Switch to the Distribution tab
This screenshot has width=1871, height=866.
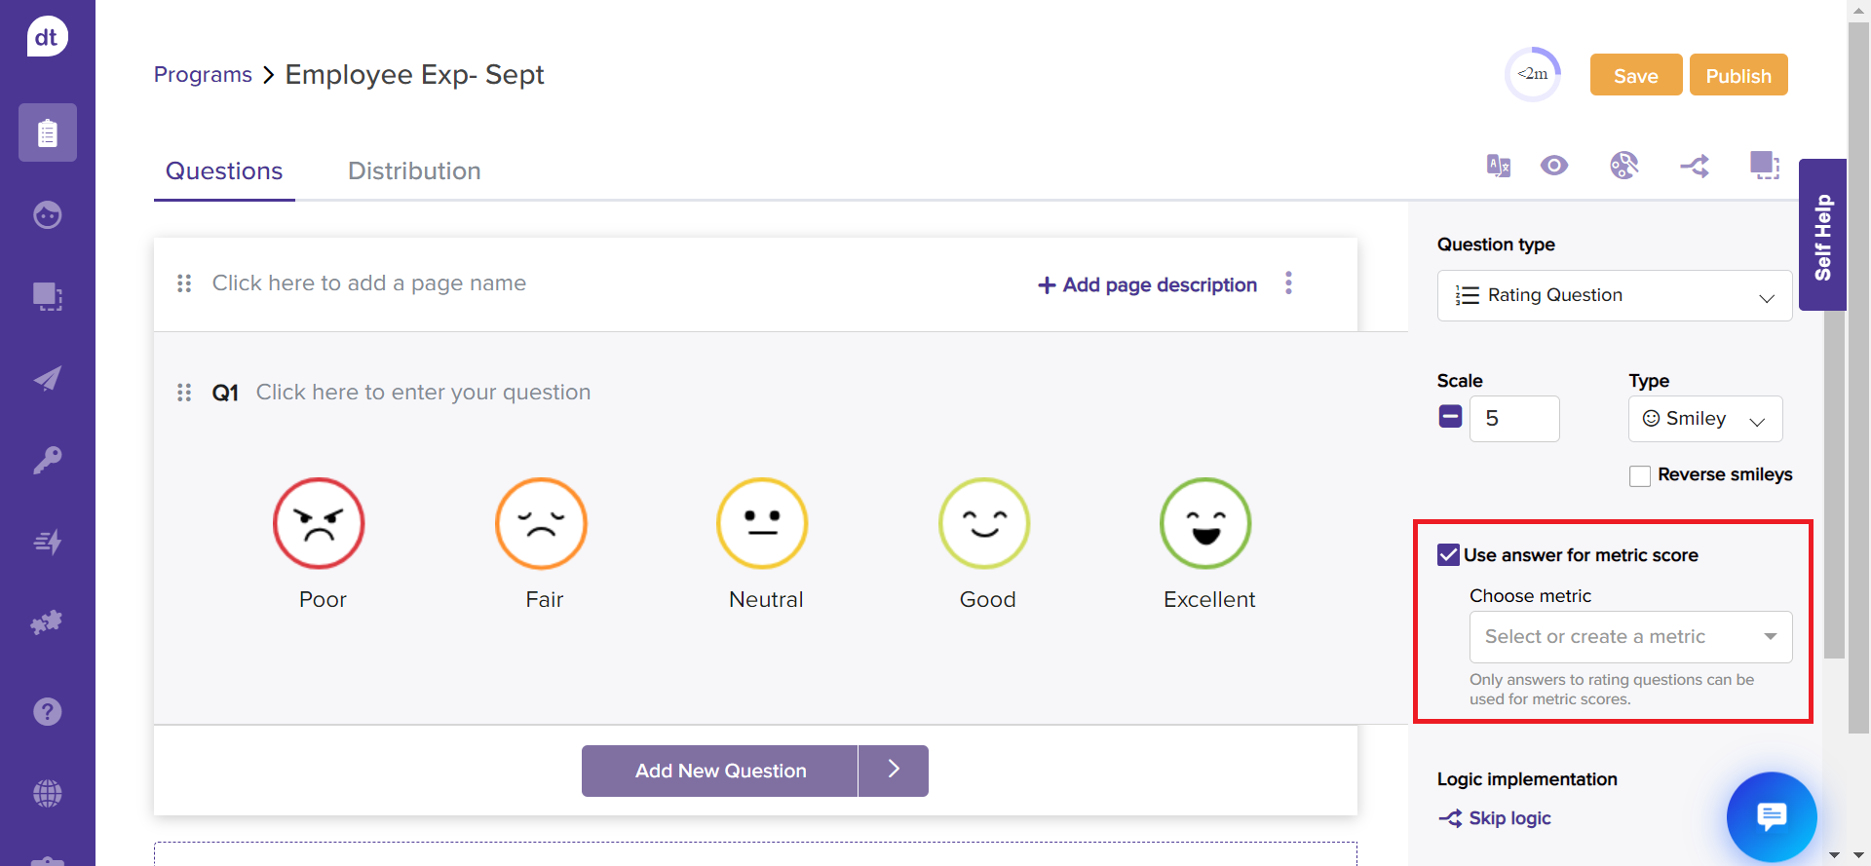pyautogui.click(x=414, y=171)
